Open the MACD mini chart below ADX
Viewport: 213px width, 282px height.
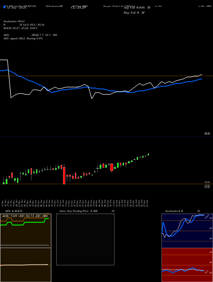26,265
